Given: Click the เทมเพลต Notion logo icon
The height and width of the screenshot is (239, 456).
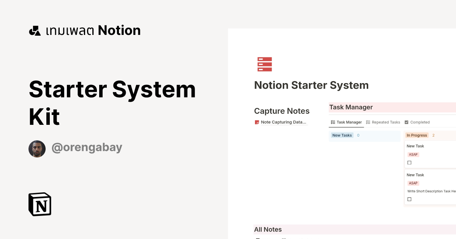Looking at the screenshot, I should (35, 30).
